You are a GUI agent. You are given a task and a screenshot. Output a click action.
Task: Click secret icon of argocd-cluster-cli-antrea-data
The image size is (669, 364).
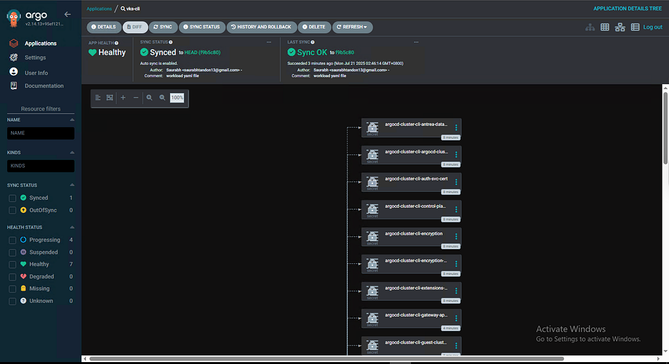(x=373, y=127)
